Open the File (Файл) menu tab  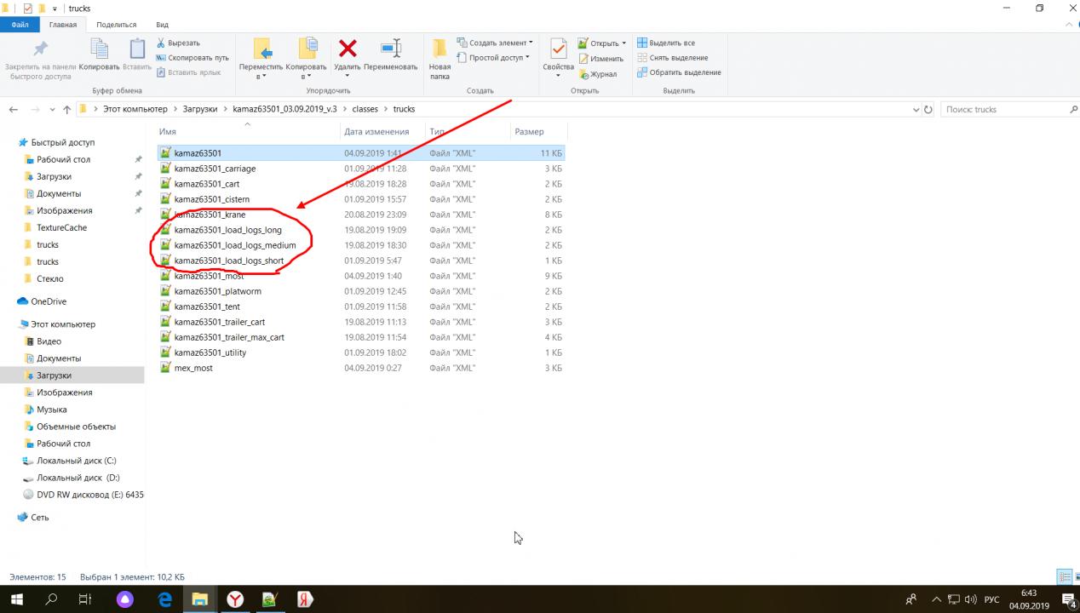20,25
